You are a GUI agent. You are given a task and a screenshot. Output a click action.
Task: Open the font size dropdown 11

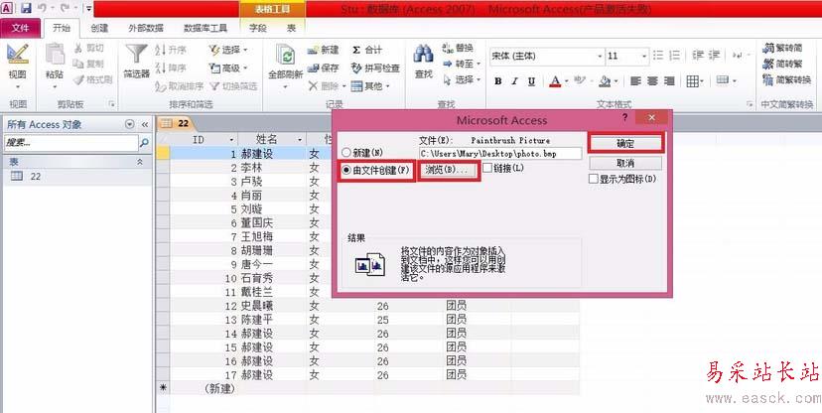point(644,56)
